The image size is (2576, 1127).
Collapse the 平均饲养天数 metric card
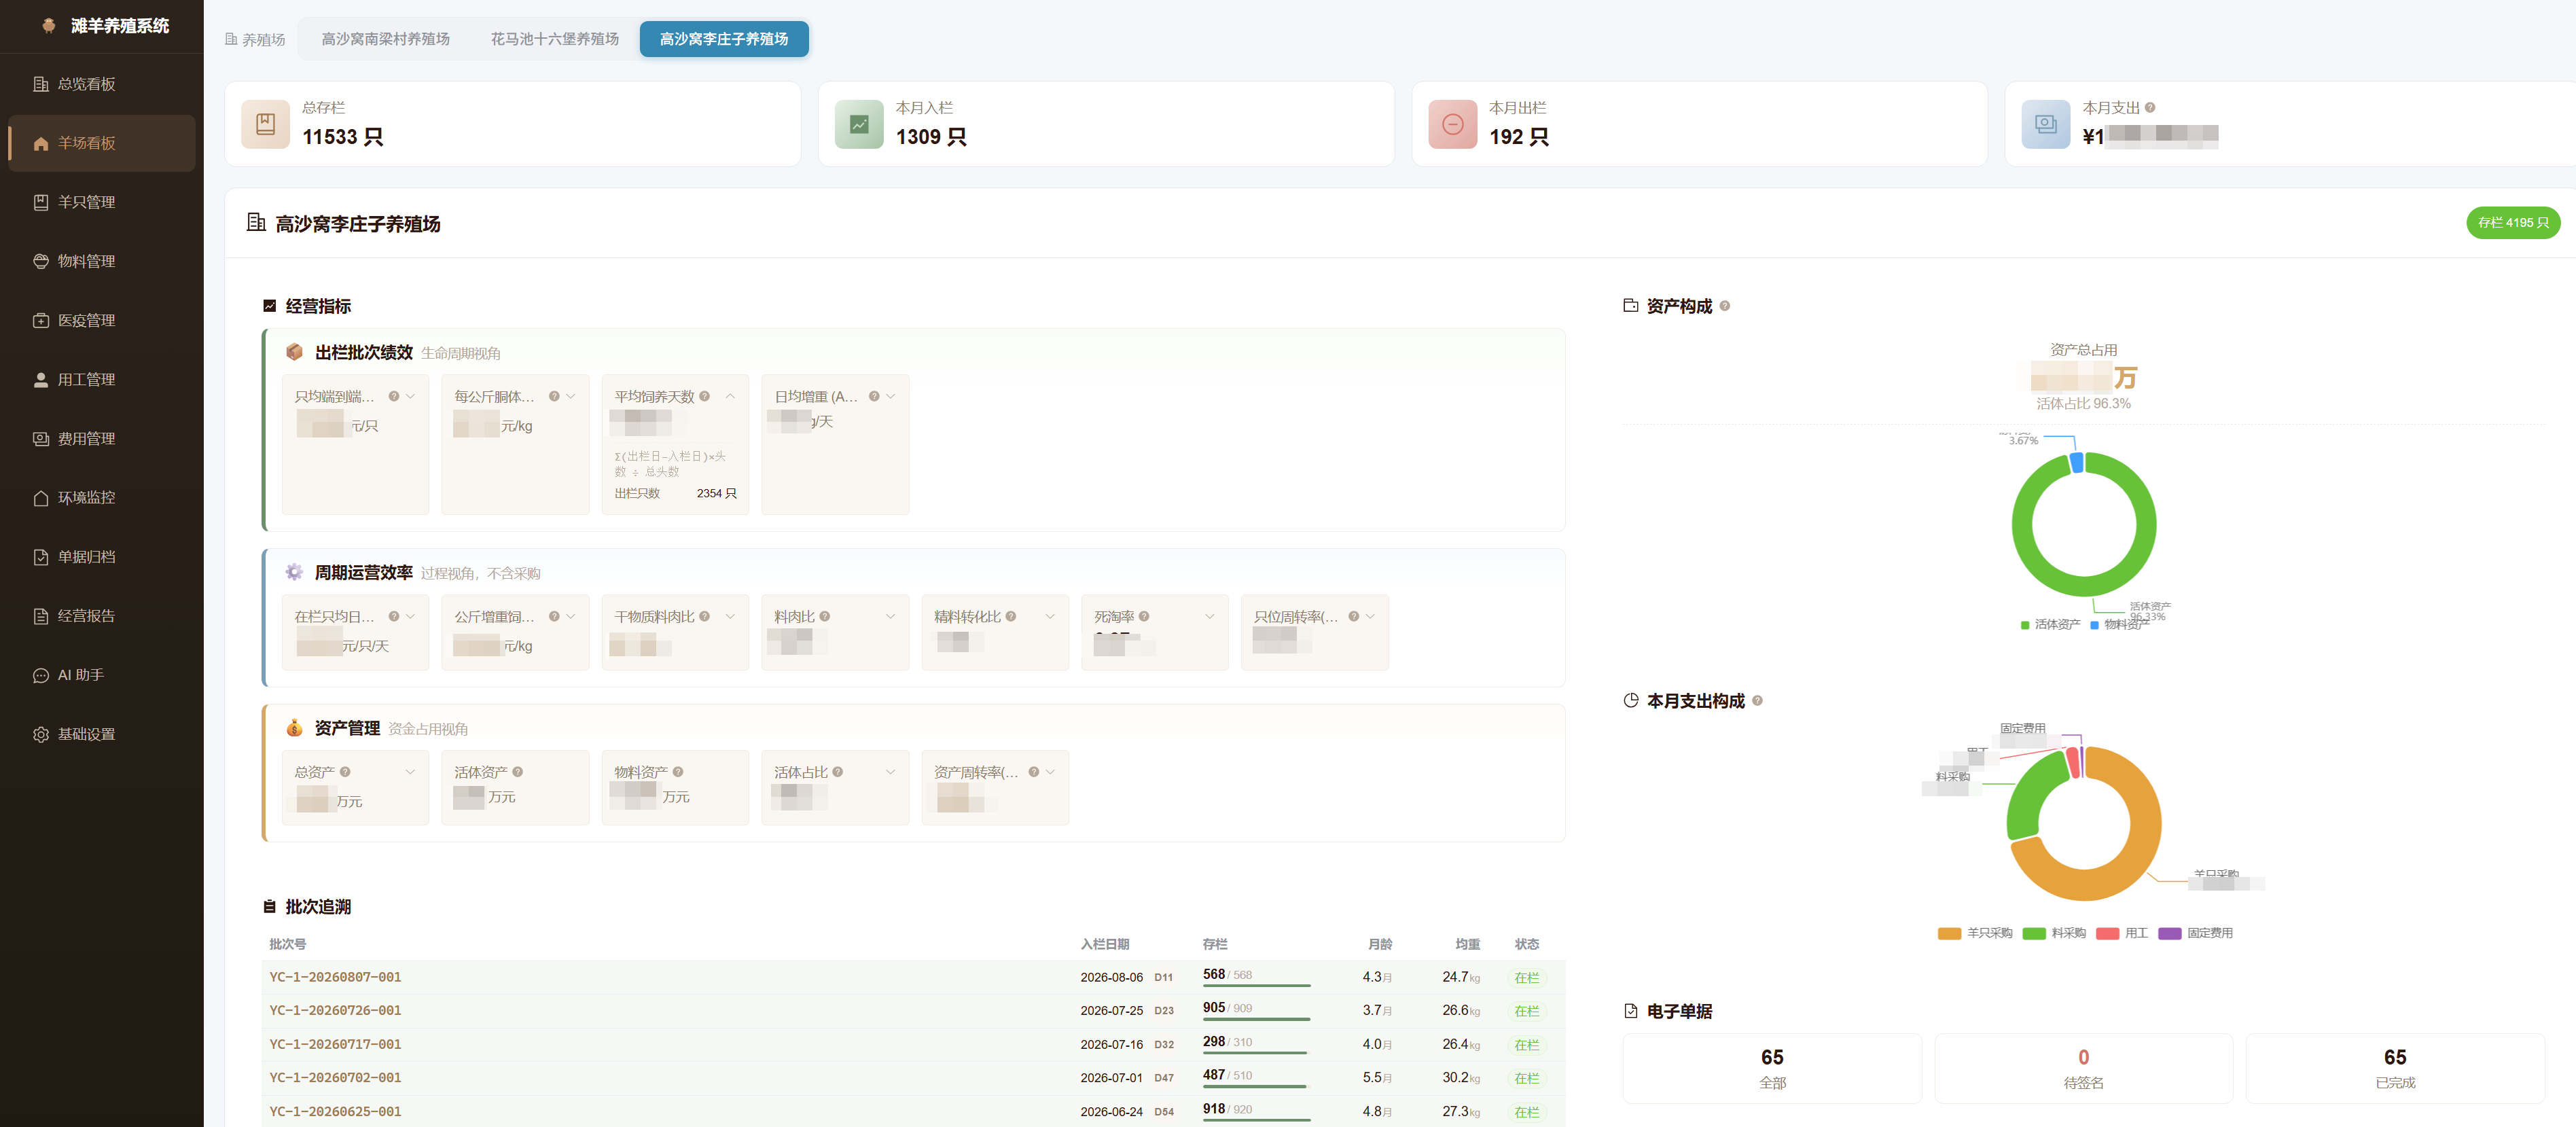tap(730, 397)
